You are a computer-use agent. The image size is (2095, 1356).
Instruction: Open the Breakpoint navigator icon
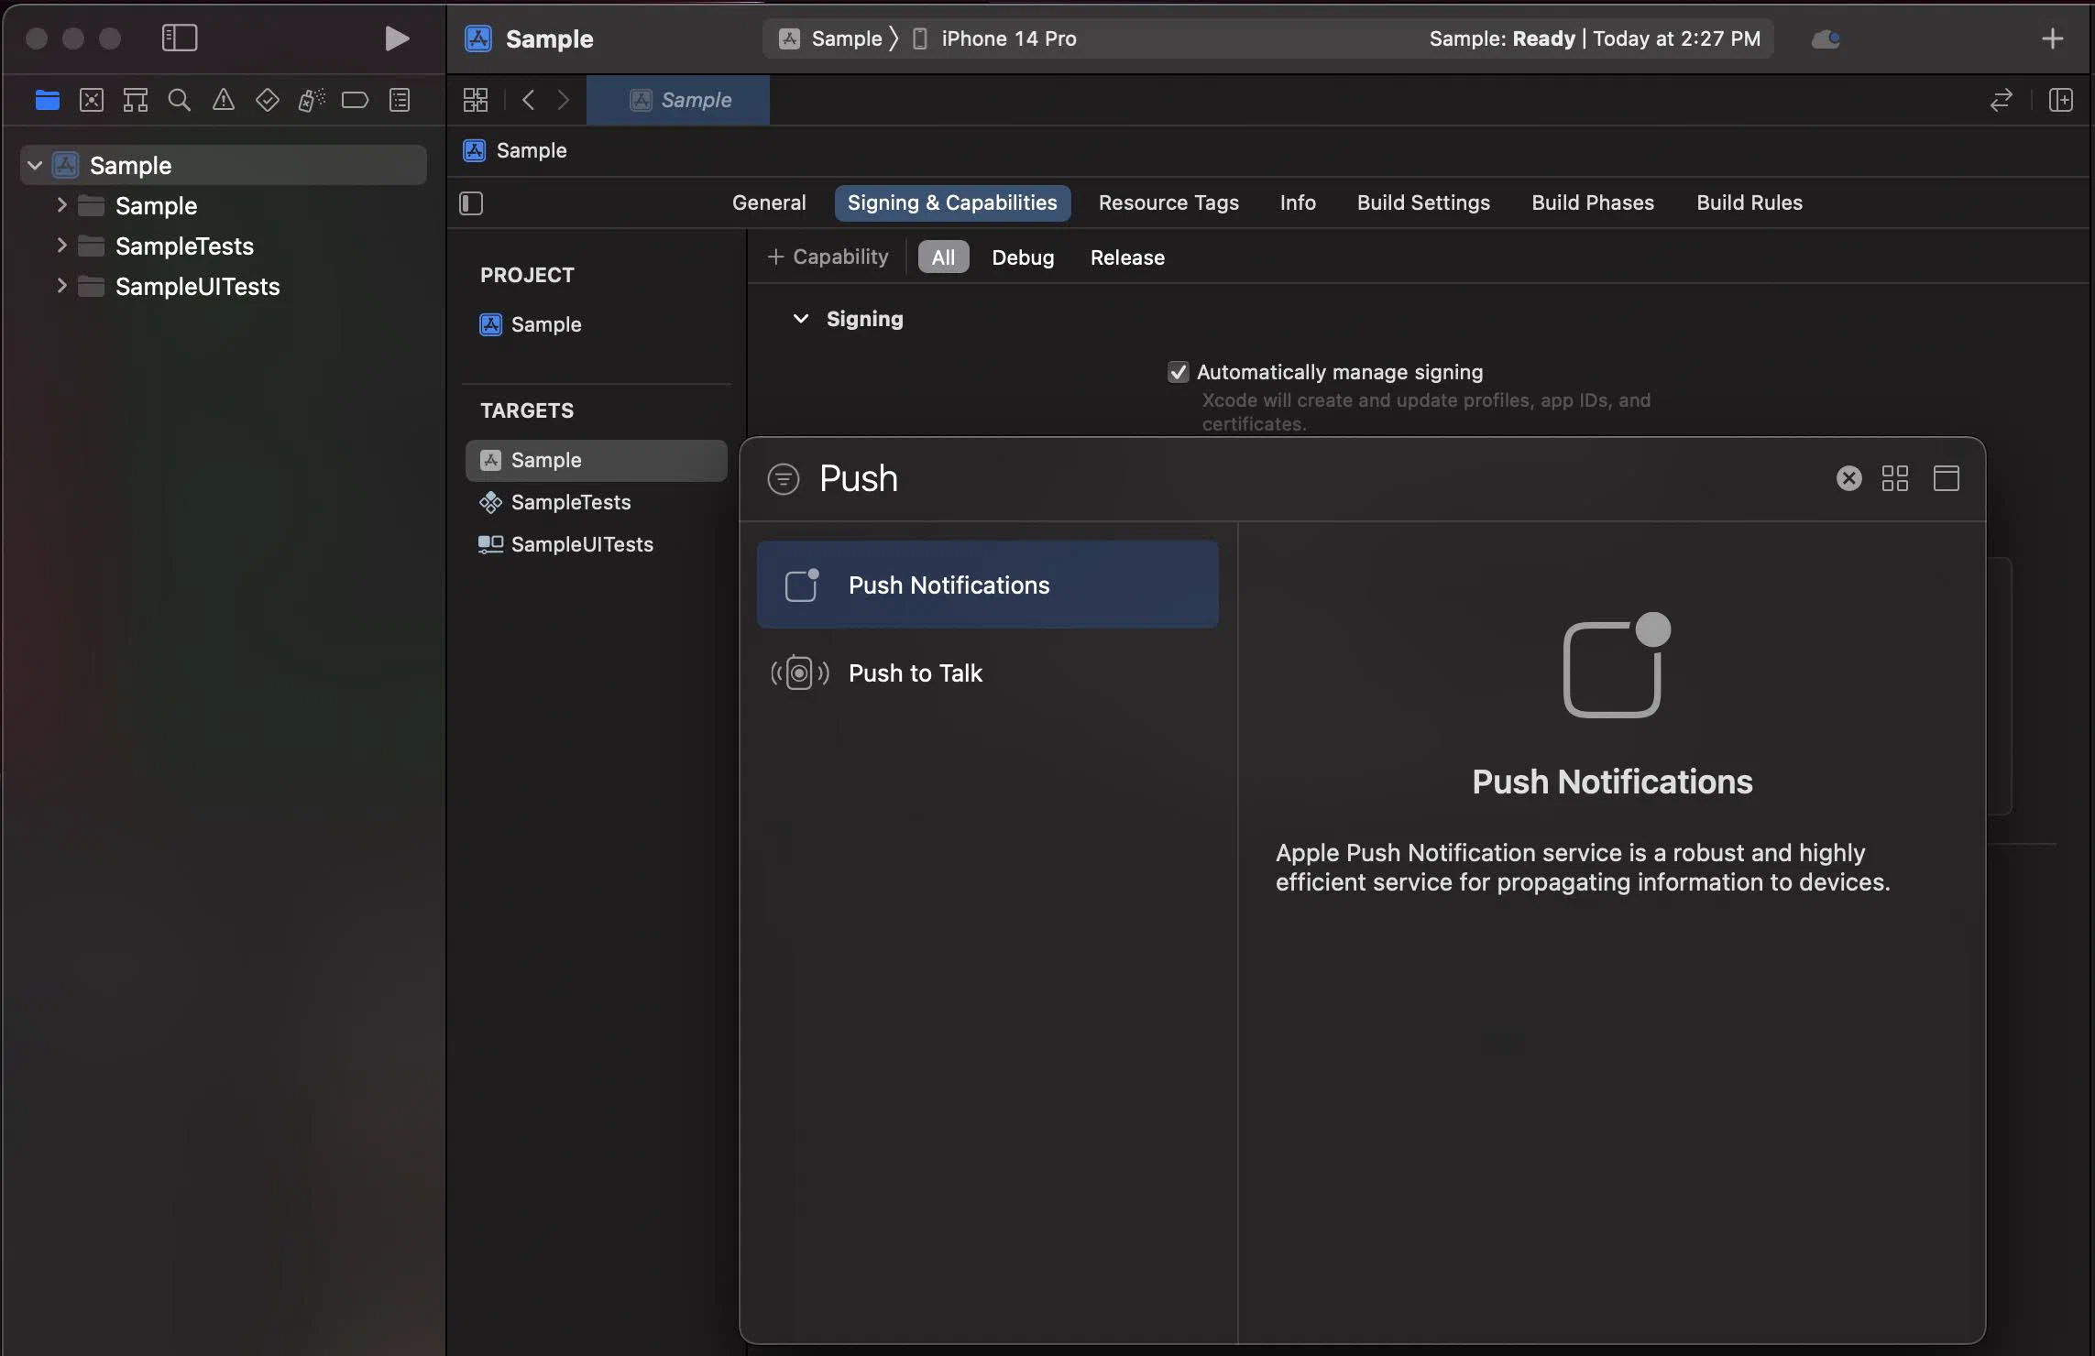pos(355,100)
